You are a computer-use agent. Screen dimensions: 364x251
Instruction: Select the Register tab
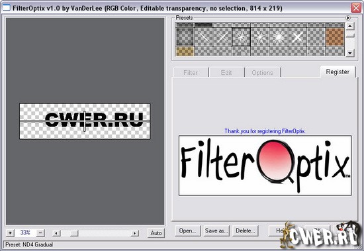pyautogui.click(x=338, y=72)
